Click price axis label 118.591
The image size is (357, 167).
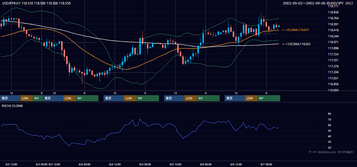(333, 24)
